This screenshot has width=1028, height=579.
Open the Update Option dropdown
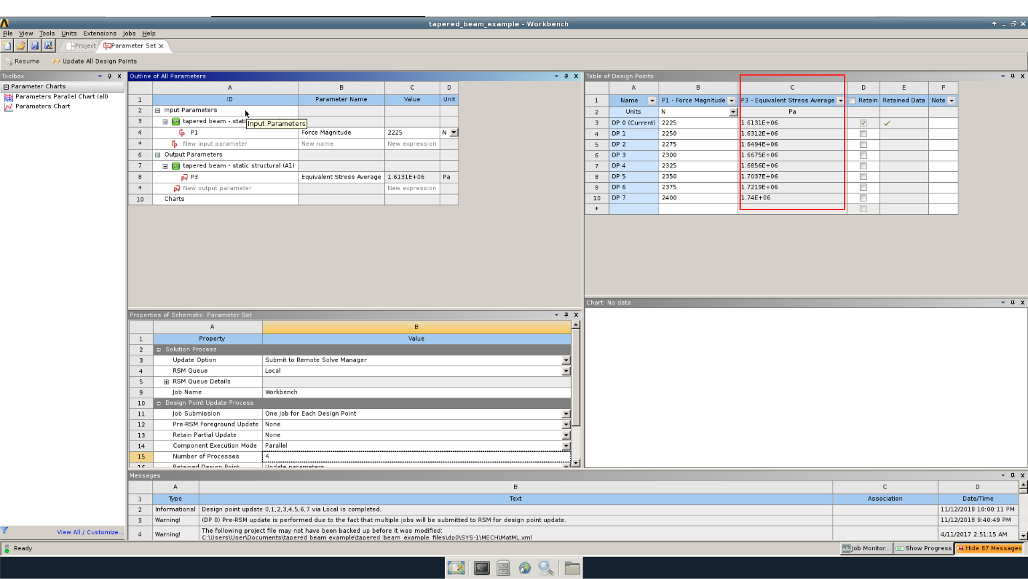pos(566,360)
